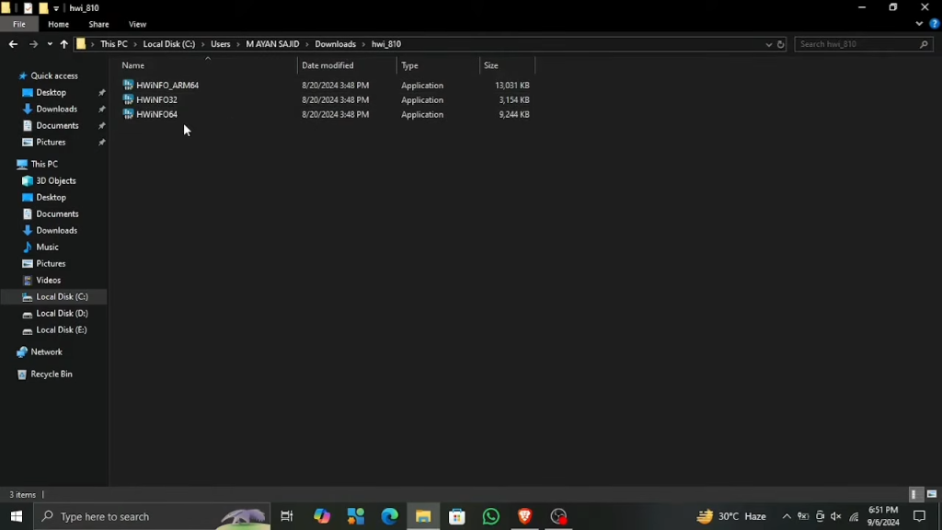The width and height of the screenshot is (942, 530).
Task: Open the View ribbon tab
Action: (x=137, y=24)
